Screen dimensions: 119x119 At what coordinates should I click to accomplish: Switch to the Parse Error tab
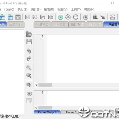tap(74, 112)
